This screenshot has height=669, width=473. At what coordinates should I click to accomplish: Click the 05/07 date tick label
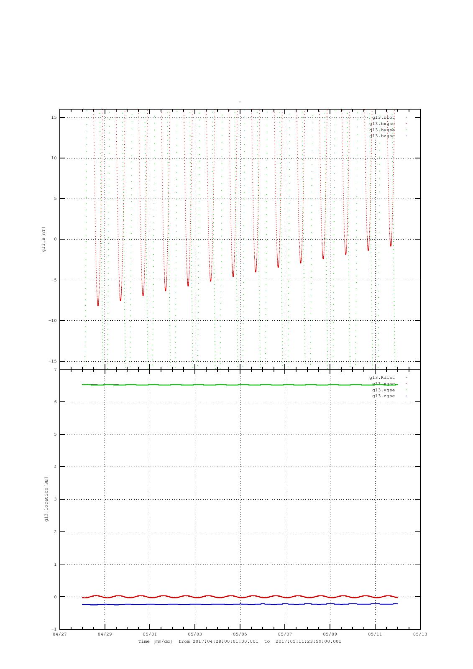coord(285,634)
